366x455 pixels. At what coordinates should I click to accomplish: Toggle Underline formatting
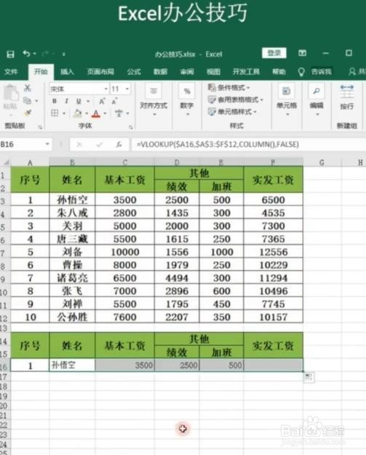79,101
